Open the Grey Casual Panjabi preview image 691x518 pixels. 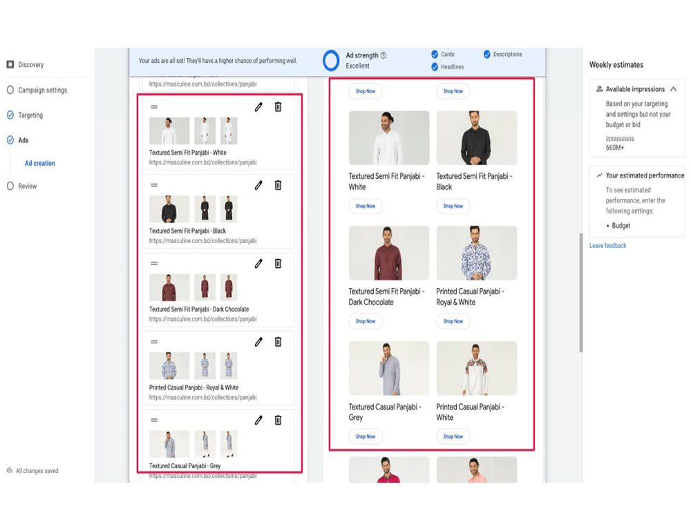click(388, 368)
